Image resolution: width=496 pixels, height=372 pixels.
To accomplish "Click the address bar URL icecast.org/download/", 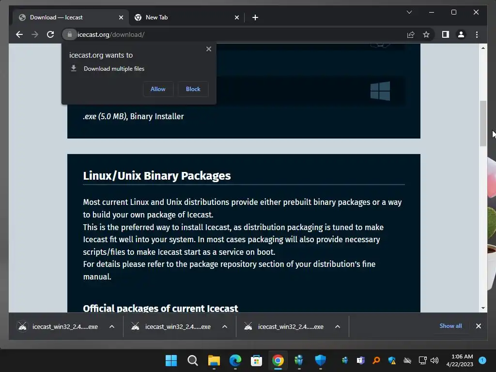I will point(111,34).
